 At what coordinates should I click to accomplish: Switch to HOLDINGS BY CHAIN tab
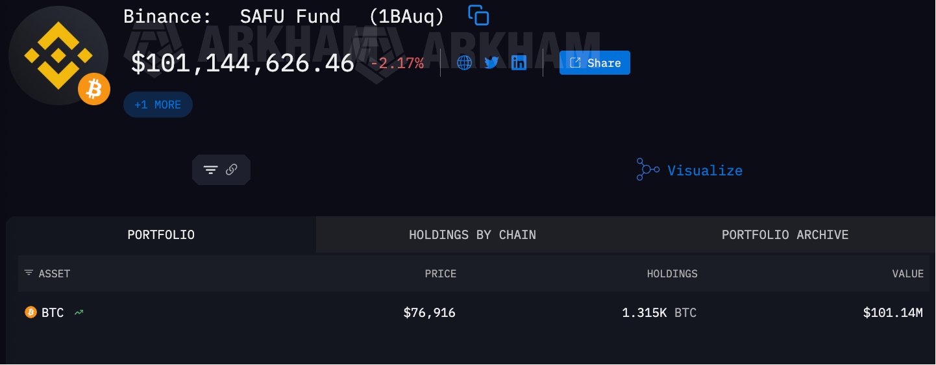[x=472, y=234]
